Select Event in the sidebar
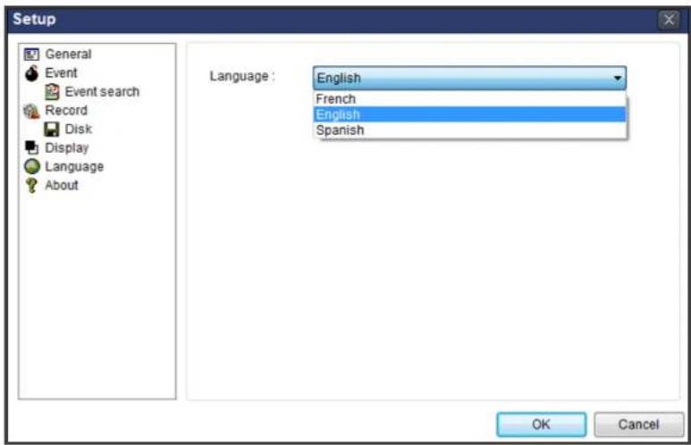The width and height of the screenshot is (691, 445). pos(62,73)
